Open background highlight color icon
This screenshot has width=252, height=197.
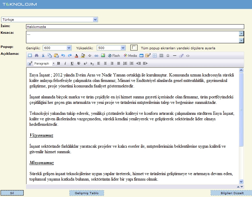(x=83, y=55)
